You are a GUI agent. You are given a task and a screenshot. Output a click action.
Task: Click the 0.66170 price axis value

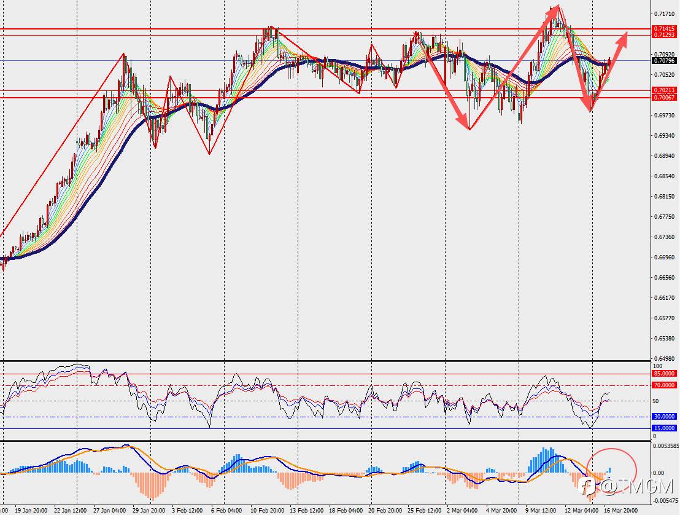click(x=663, y=298)
